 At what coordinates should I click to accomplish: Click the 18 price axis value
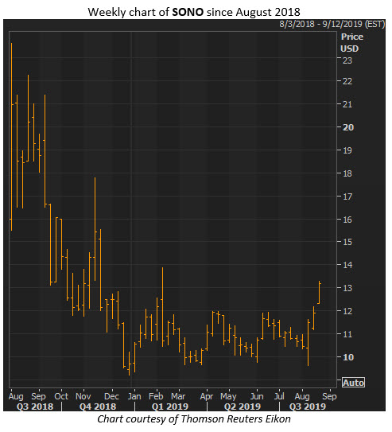point(347,173)
